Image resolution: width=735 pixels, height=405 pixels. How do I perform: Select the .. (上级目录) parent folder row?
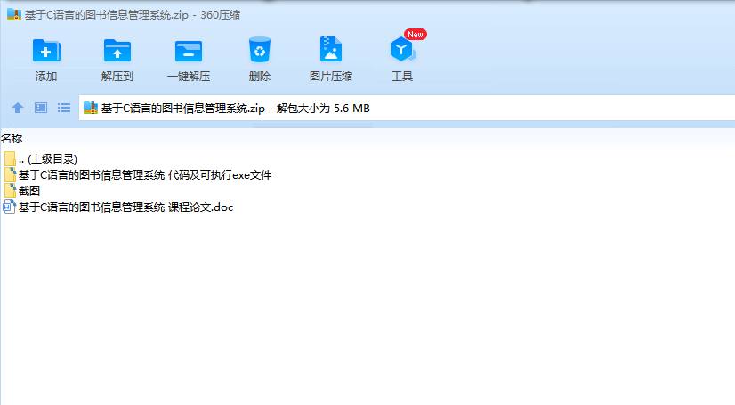pyautogui.click(x=40, y=159)
